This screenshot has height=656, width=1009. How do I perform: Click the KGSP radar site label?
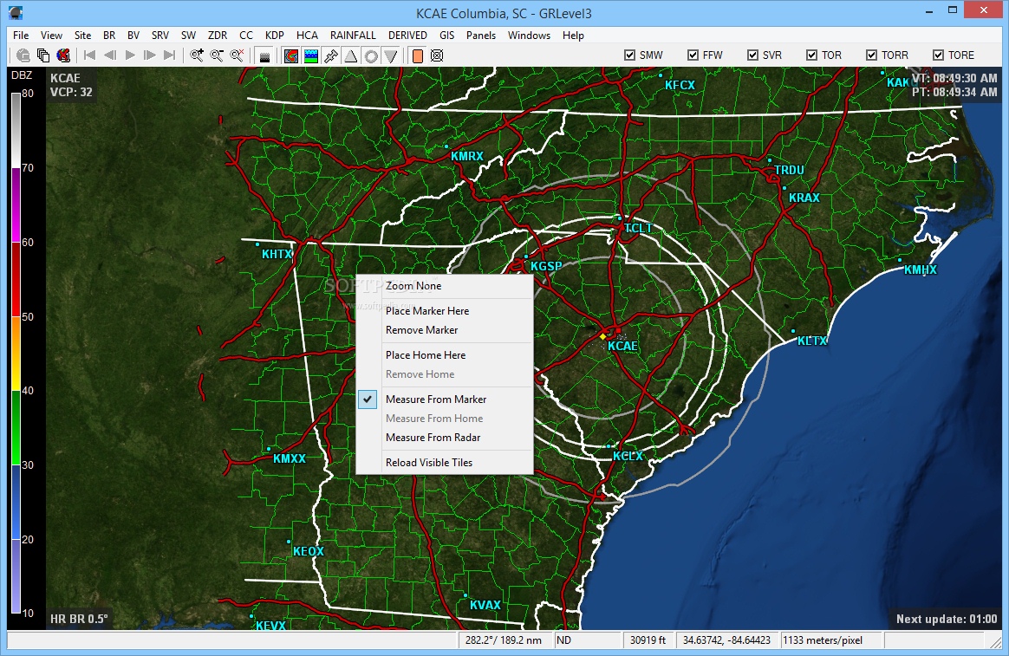click(546, 266)
